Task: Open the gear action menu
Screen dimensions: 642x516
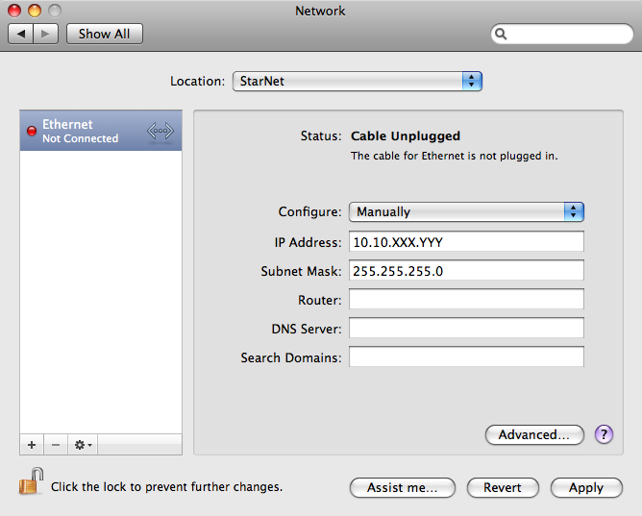Action: 83,445
